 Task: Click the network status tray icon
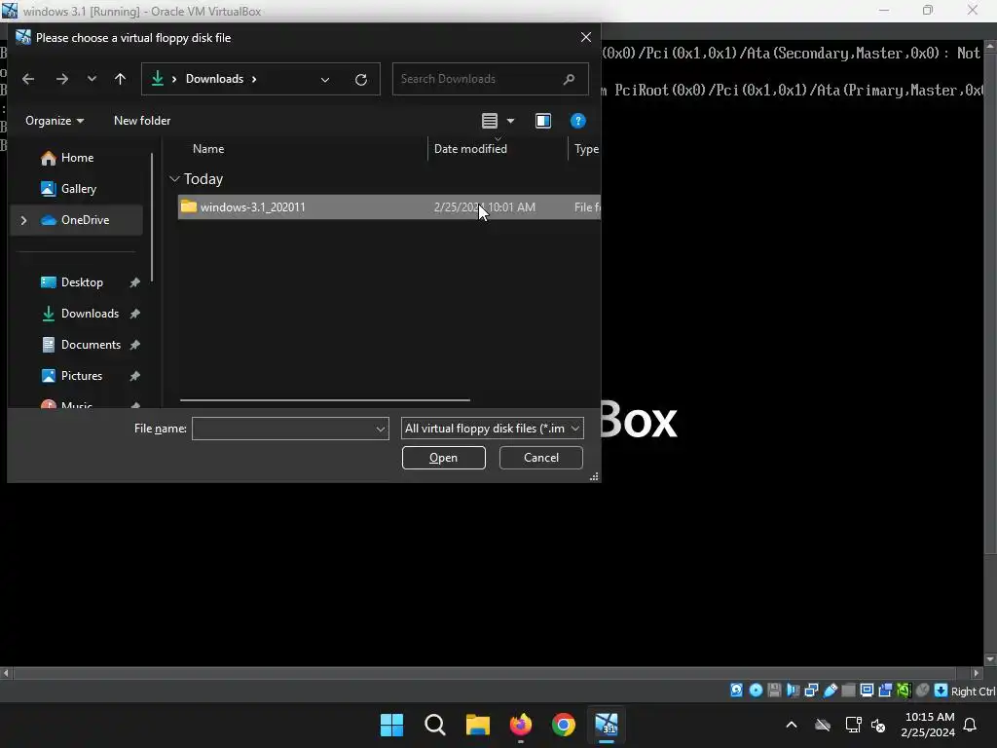(x=853, y=725)
